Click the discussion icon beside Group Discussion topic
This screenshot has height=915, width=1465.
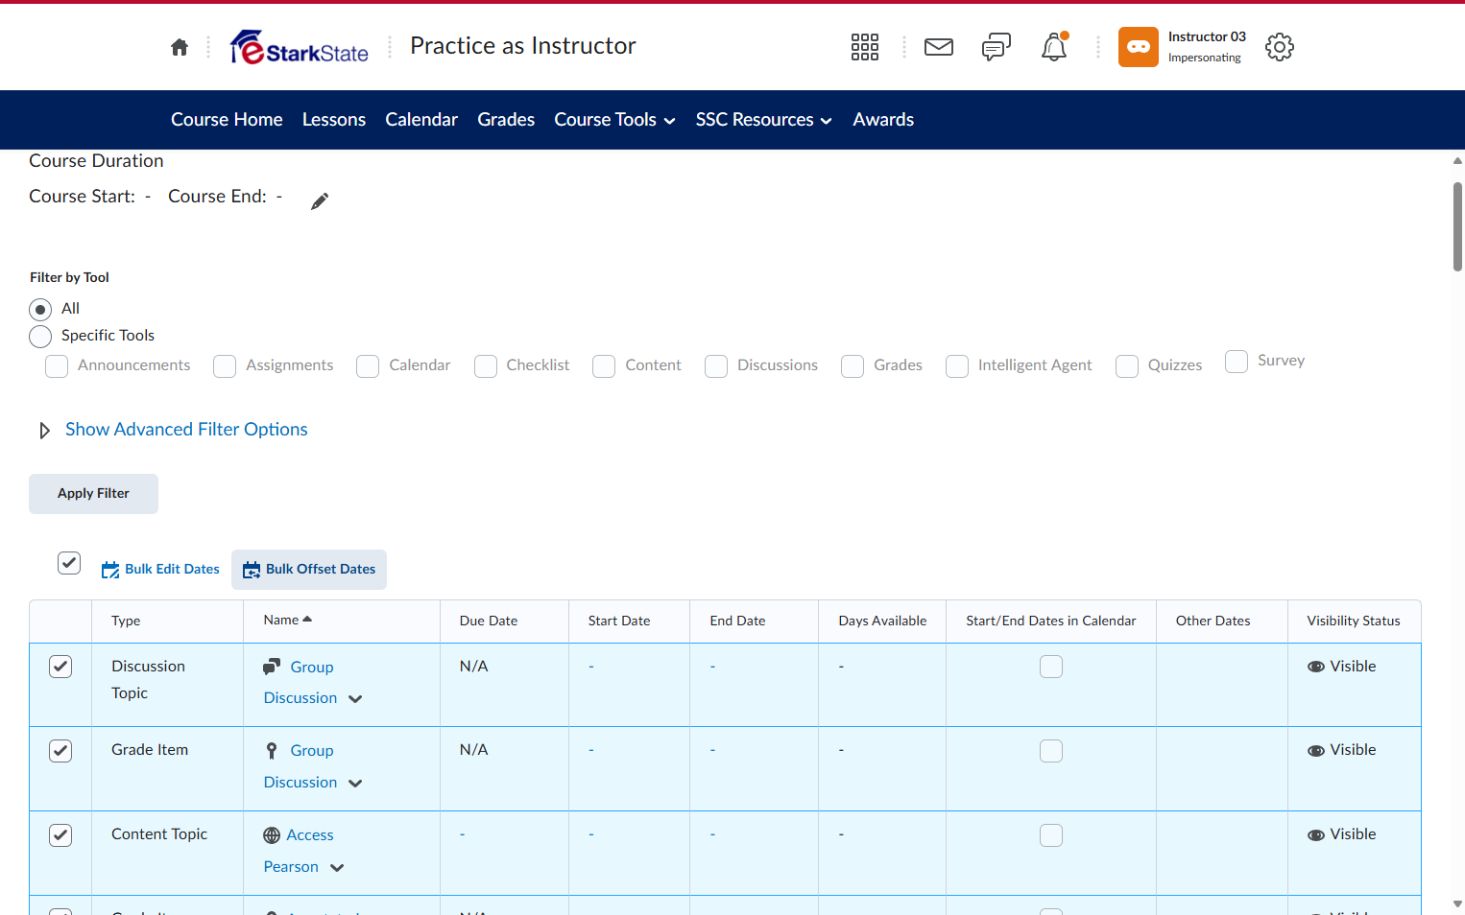[273, 667]
